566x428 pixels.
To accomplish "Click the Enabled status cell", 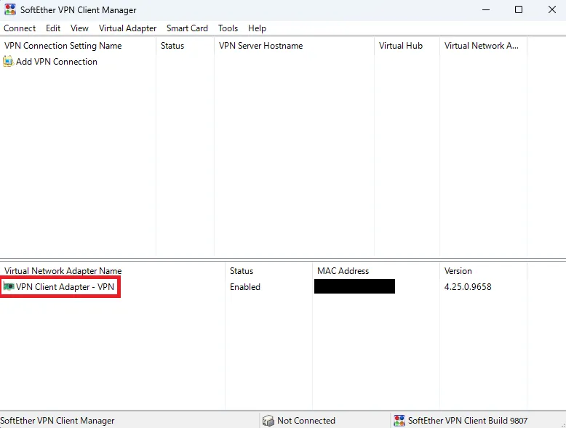I will point(245,287).
